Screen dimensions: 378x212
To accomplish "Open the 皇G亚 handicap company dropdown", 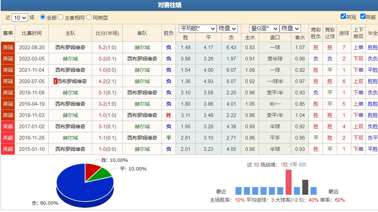I will pyautogui.click(x=265, y=28).
